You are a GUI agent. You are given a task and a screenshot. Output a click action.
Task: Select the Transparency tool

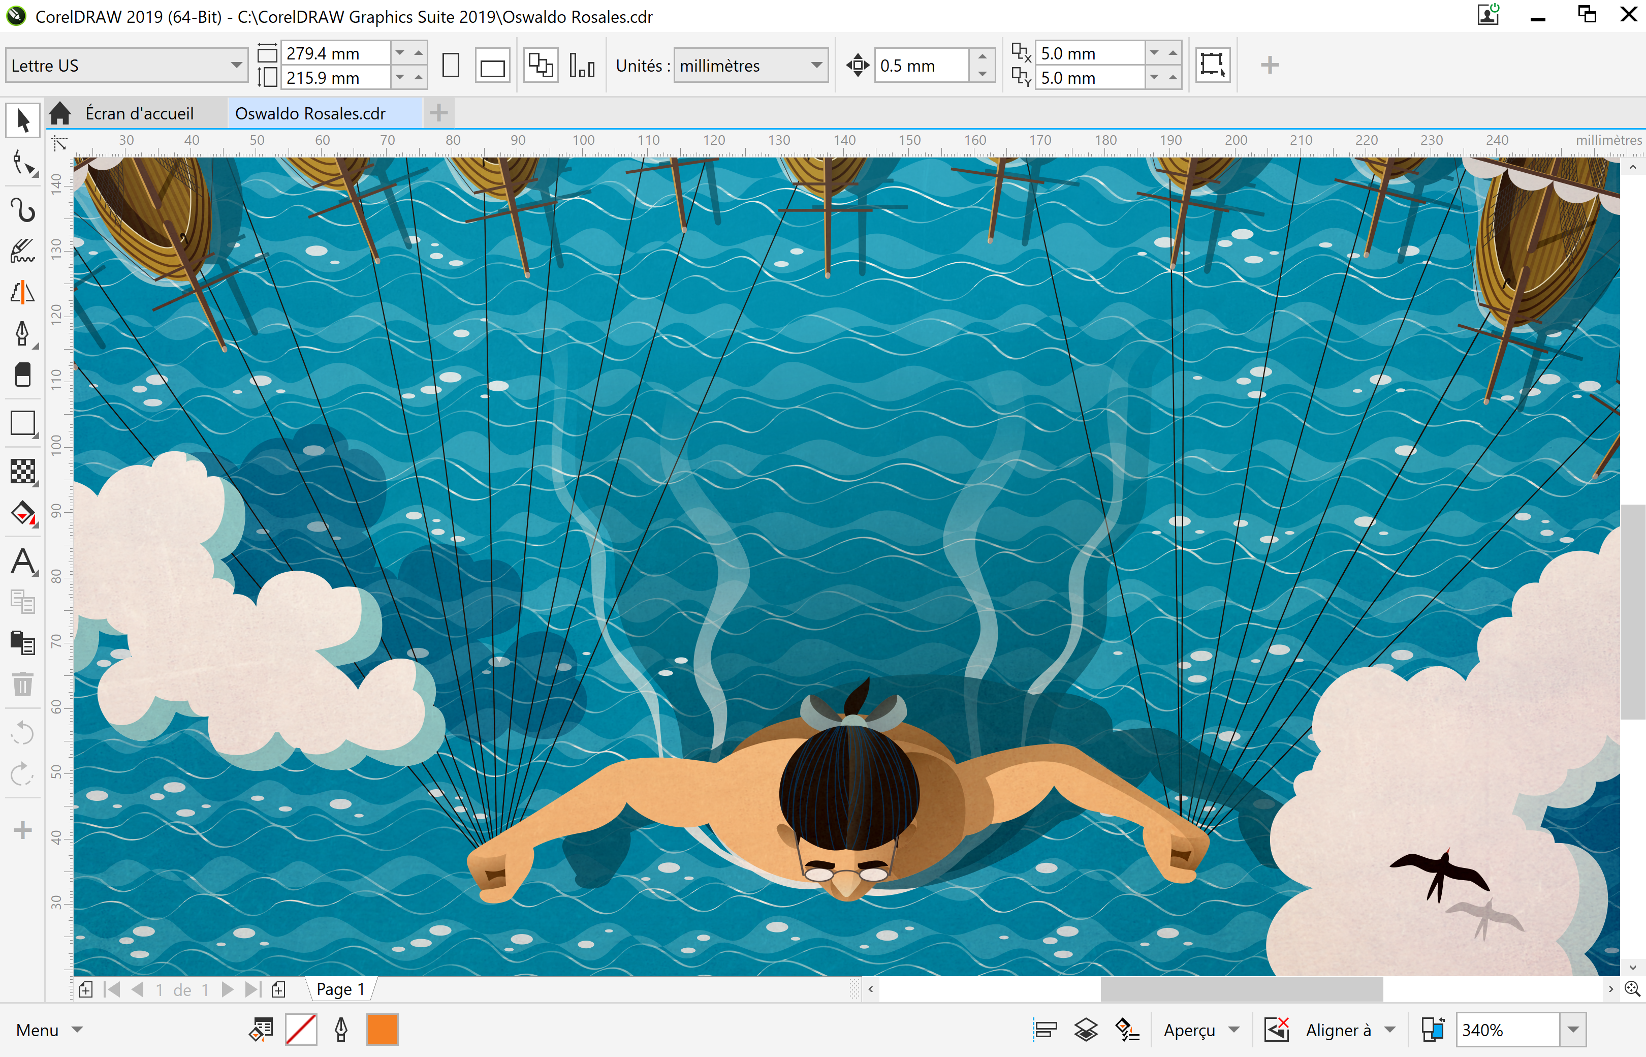coord(23,472)
